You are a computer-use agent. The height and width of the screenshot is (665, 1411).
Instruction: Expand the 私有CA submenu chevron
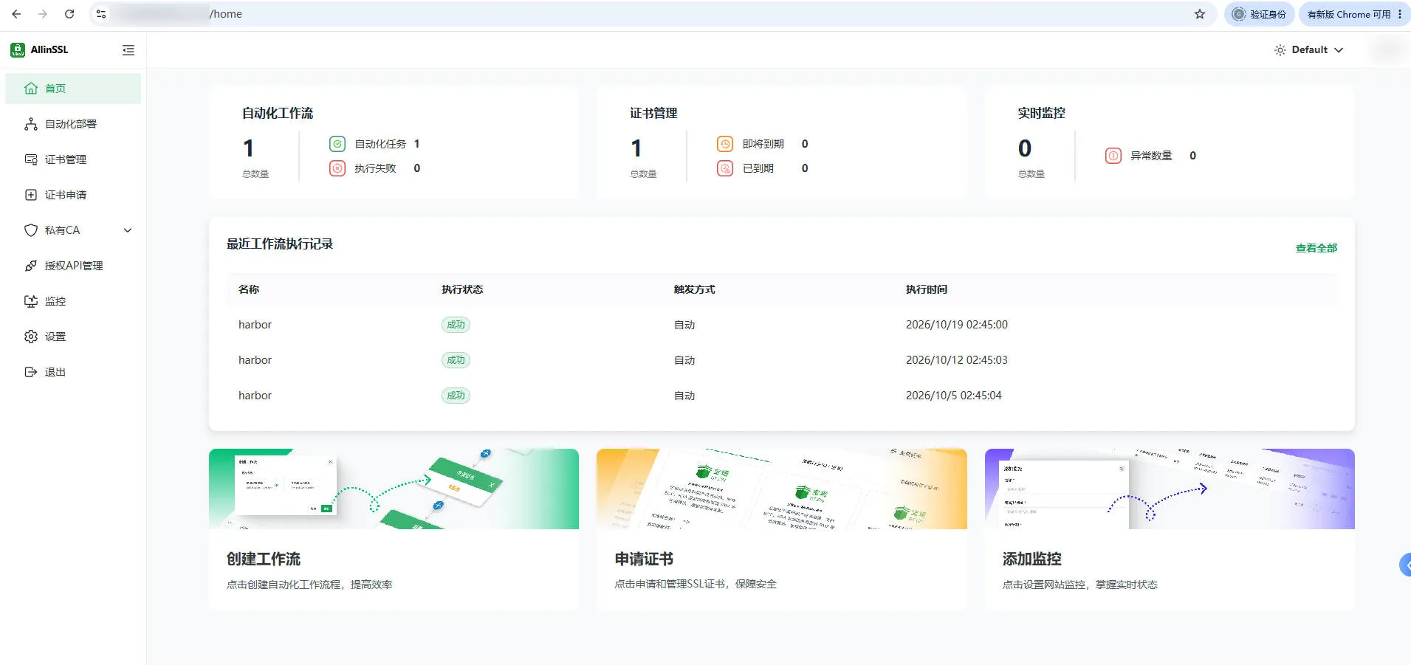tap(128, 230)
